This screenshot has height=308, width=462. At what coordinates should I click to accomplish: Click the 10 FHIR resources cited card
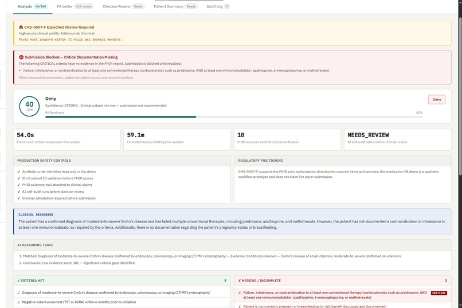coord(287,139)
